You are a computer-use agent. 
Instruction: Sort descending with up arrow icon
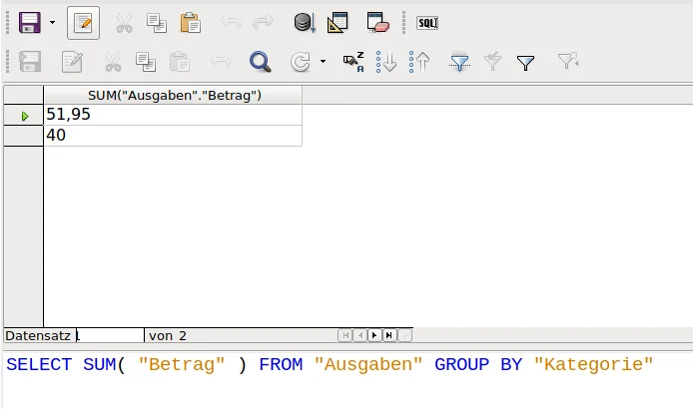pos(419,62)
